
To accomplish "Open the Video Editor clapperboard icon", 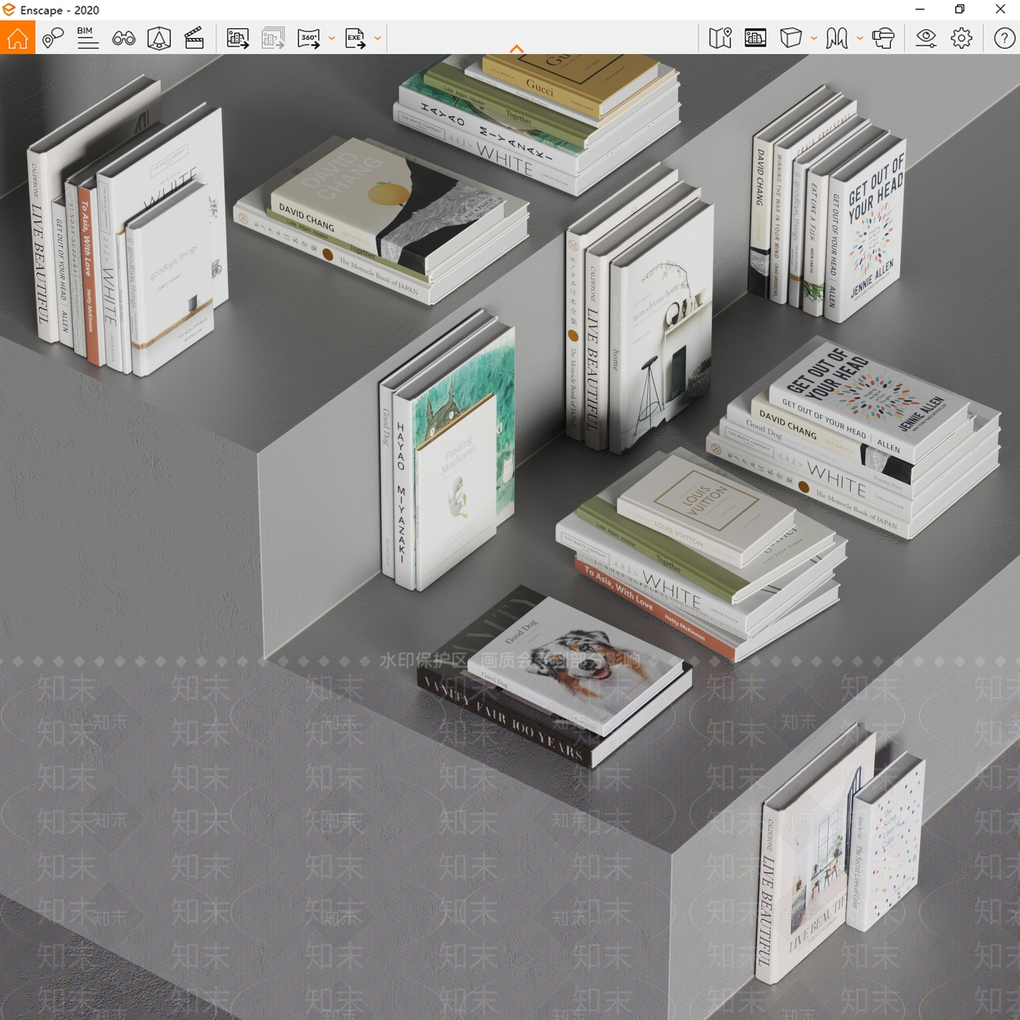I will pyautogui.click(x=194, y=38).
